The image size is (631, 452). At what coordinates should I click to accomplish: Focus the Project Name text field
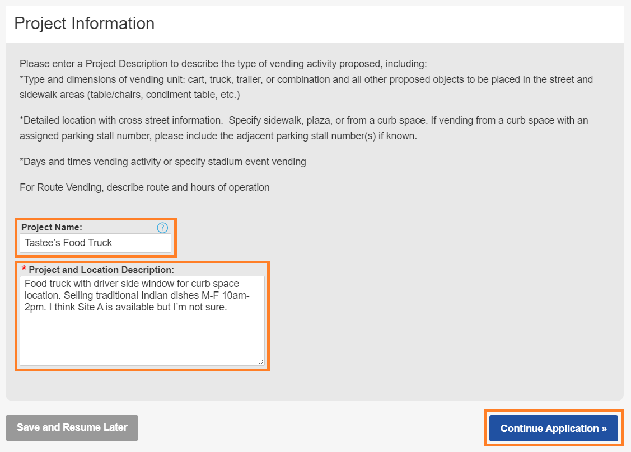point(95,243)
